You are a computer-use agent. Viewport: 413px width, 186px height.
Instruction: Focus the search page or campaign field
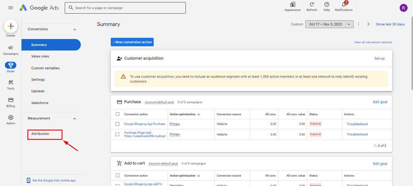(x=125, y=8)
